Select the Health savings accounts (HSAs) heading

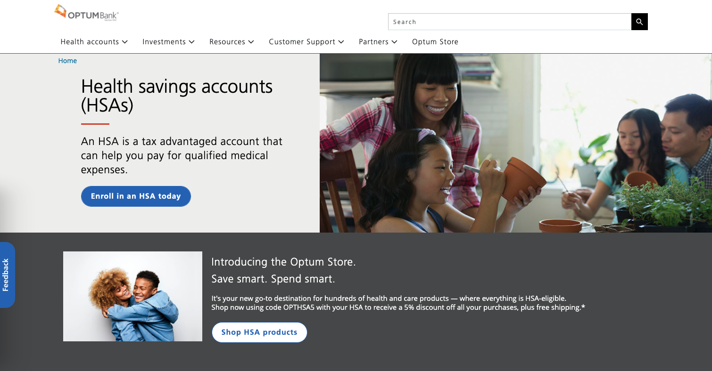click(177, 96)
